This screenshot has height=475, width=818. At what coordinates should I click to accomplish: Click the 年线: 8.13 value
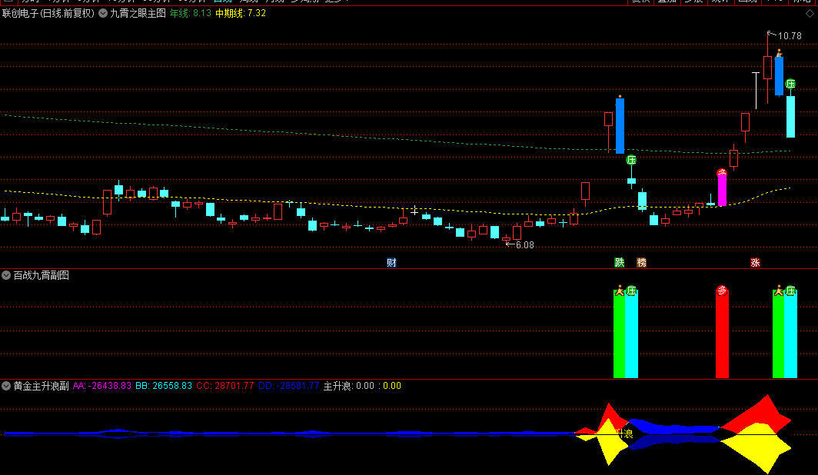pos(191,14)
